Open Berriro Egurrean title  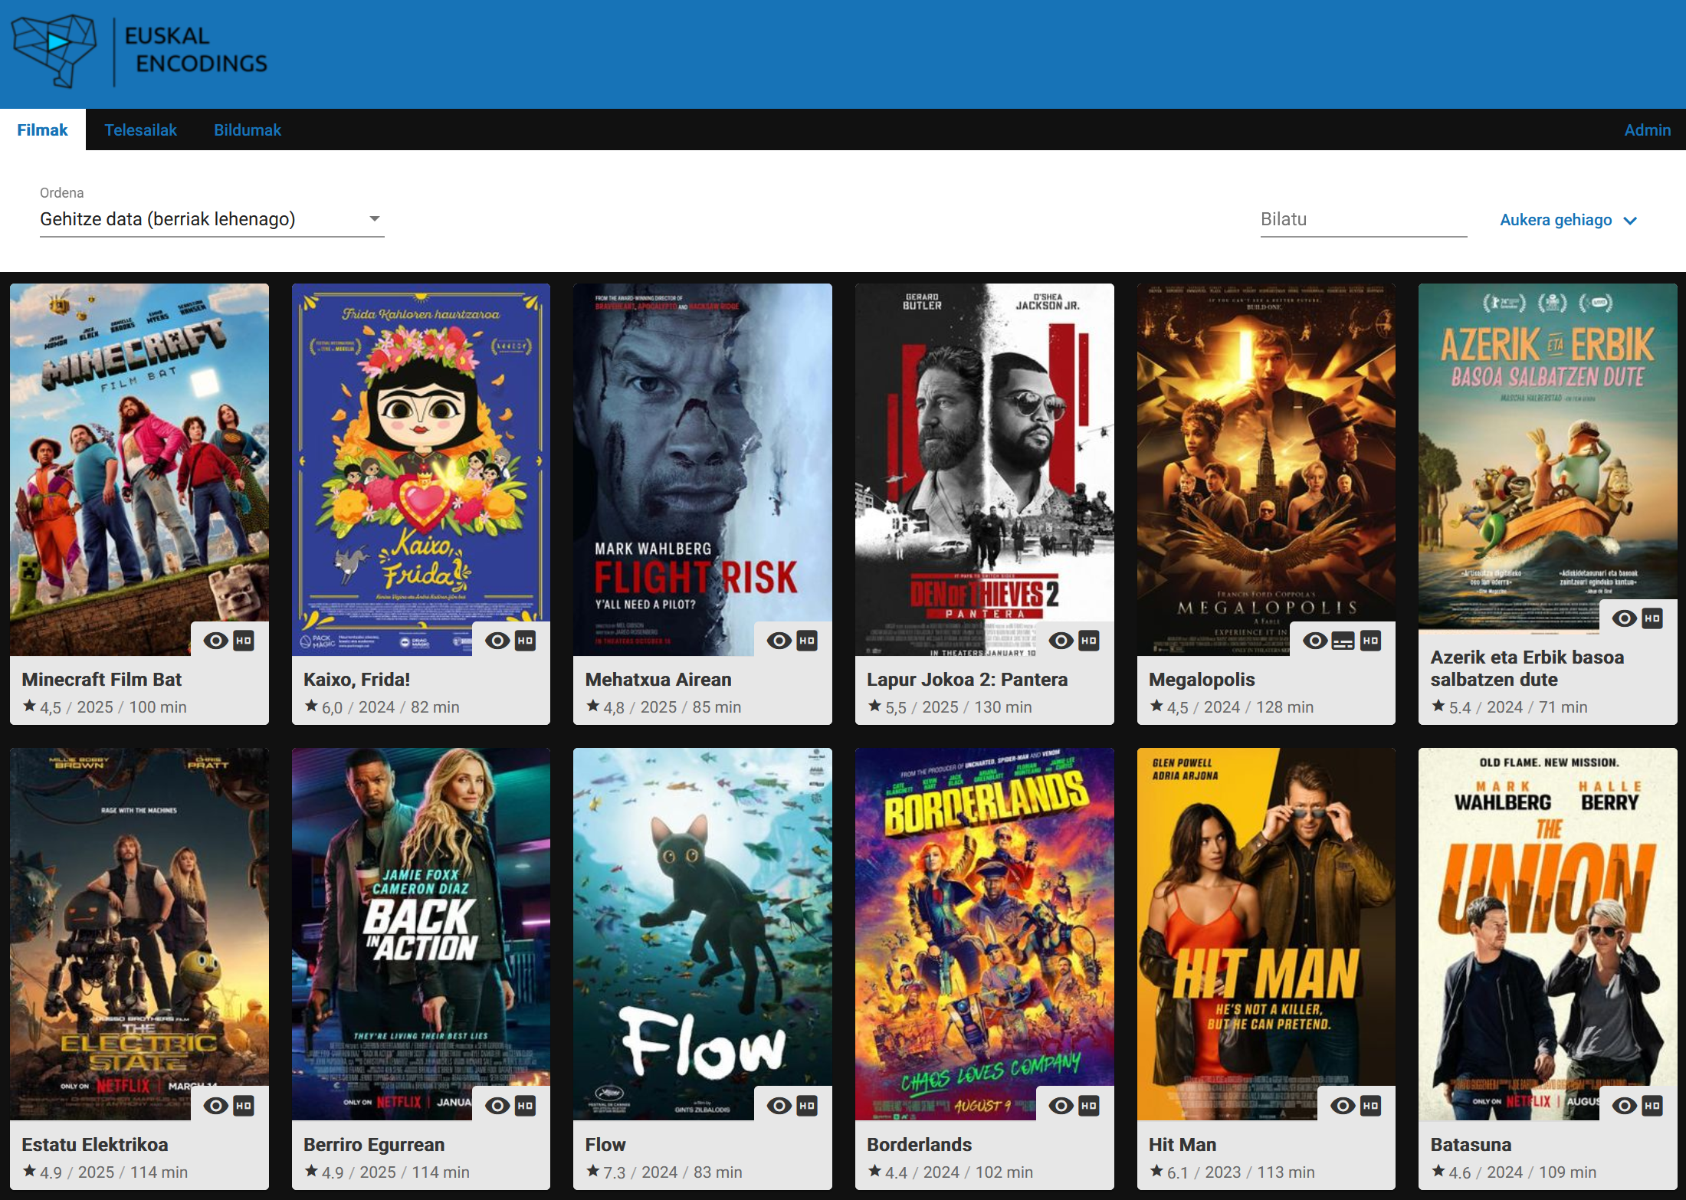373,1145
